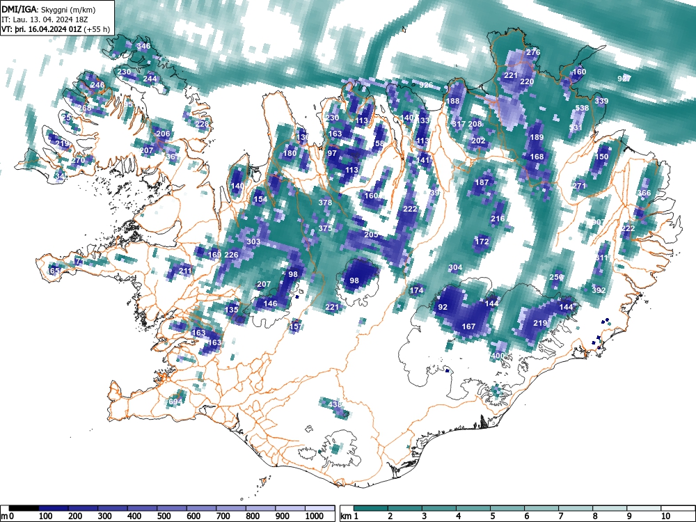Click the dark teal 1–2 km legend swatch
Image resolution: width=696 pixels, height=522 pixels.
pyautogui.click(x=371, y=508)
